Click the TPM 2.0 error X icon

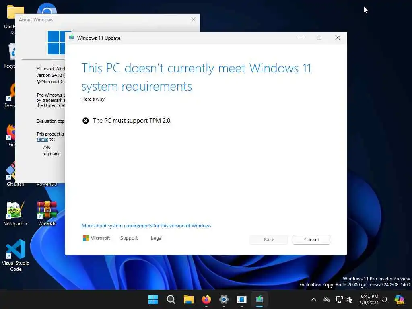click(86, 121)
